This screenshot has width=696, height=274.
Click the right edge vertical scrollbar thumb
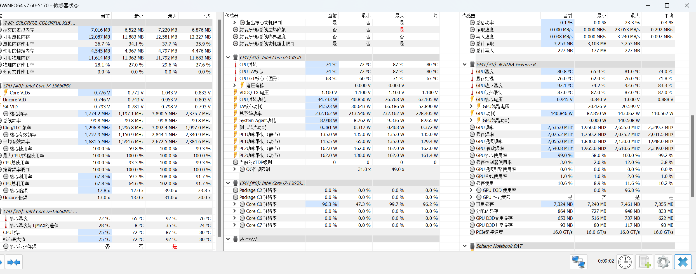693,156
